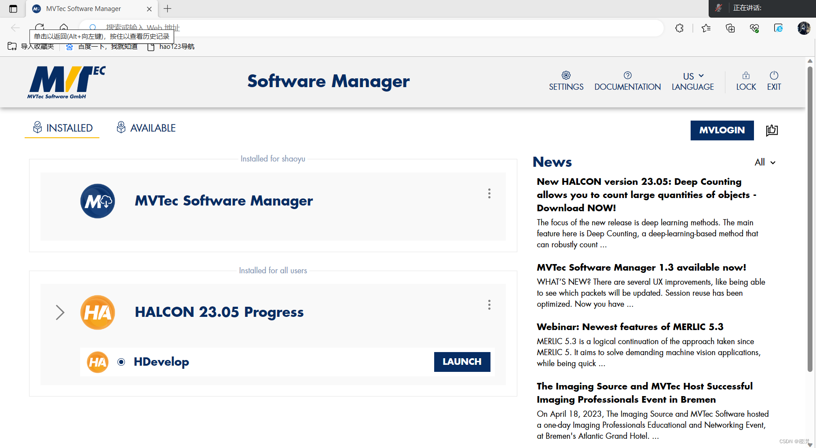Click the feedback icon beside MVLOGIN
816x448 pixels.
[x=772, y=130]
